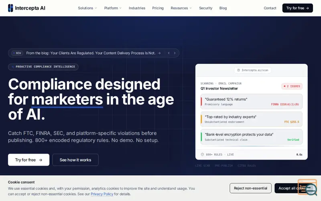The height and width of the screenshot is (201, 321).
Task: Select the LIVE SCAN tab label
Action: click(x=203, y=166)
